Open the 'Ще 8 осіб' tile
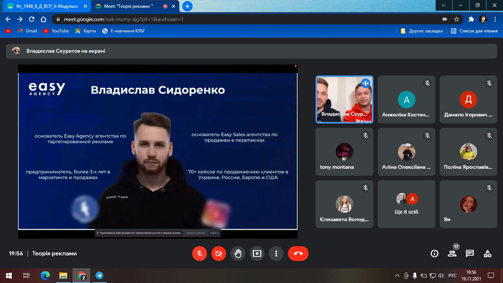The width and height of the screenshot is (503, 283). (x=407, y=204)
